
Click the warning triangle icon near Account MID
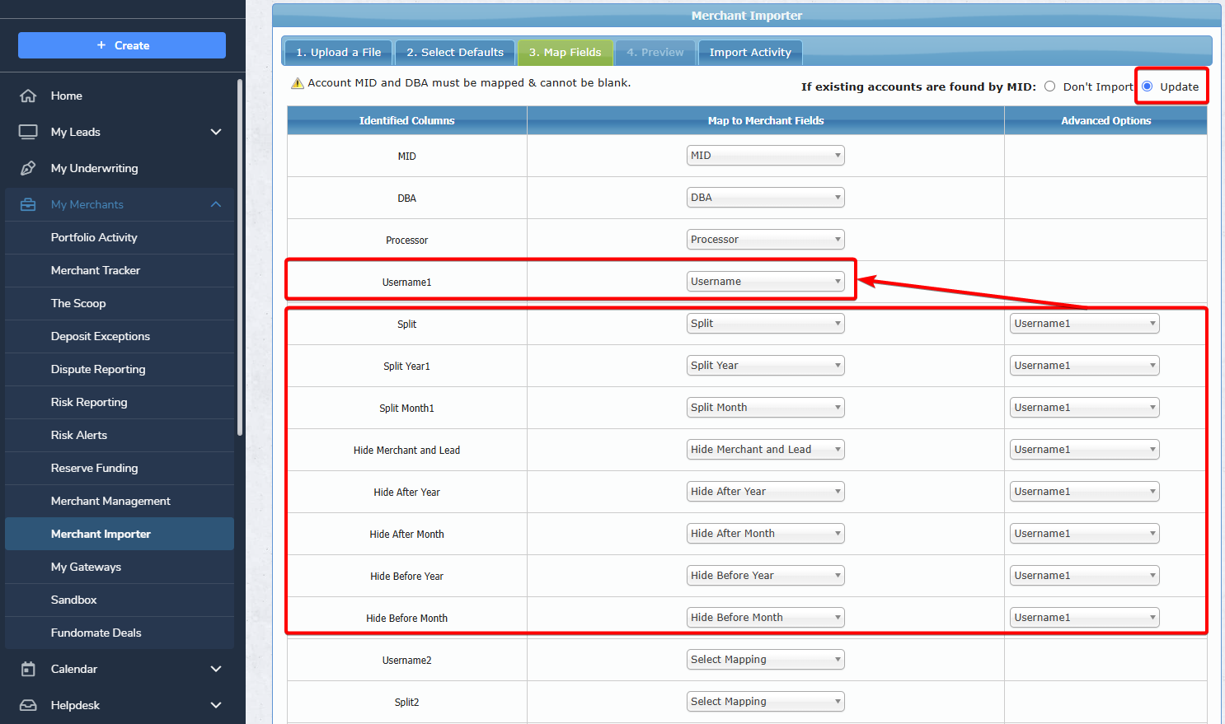(x=298, y=83)
